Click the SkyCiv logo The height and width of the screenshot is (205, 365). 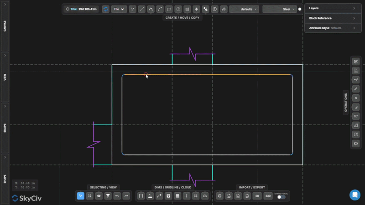[x=26, y=198]
